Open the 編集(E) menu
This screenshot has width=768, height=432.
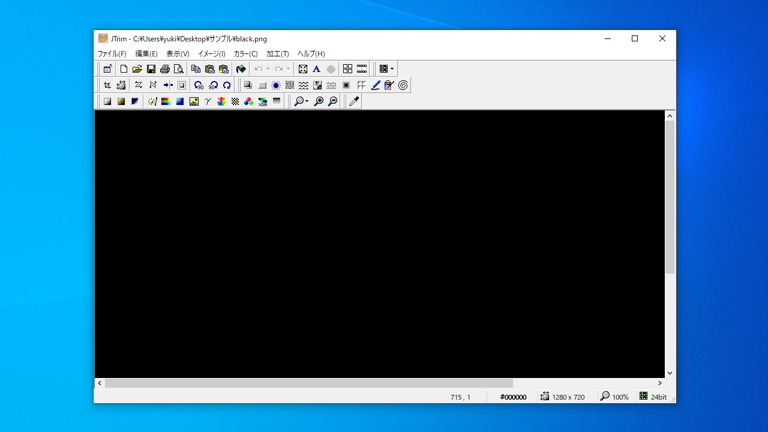pyautogui.click(x=146, y=54)
